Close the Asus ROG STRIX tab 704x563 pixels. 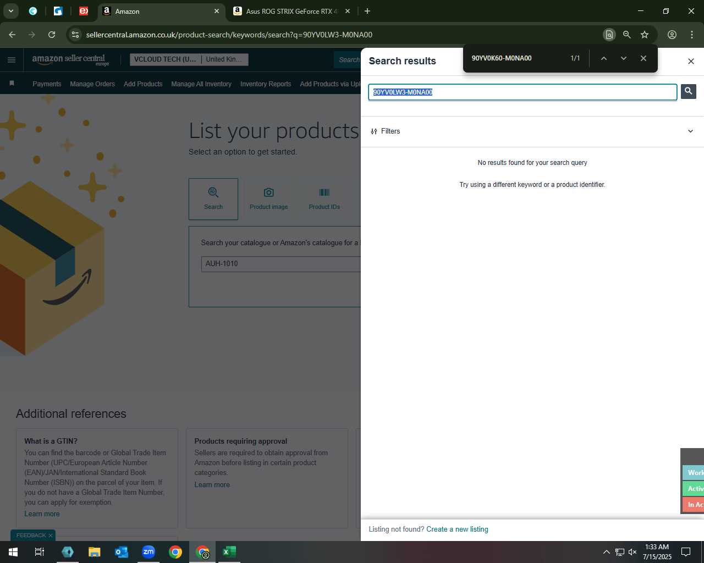[x=347, y=11]
